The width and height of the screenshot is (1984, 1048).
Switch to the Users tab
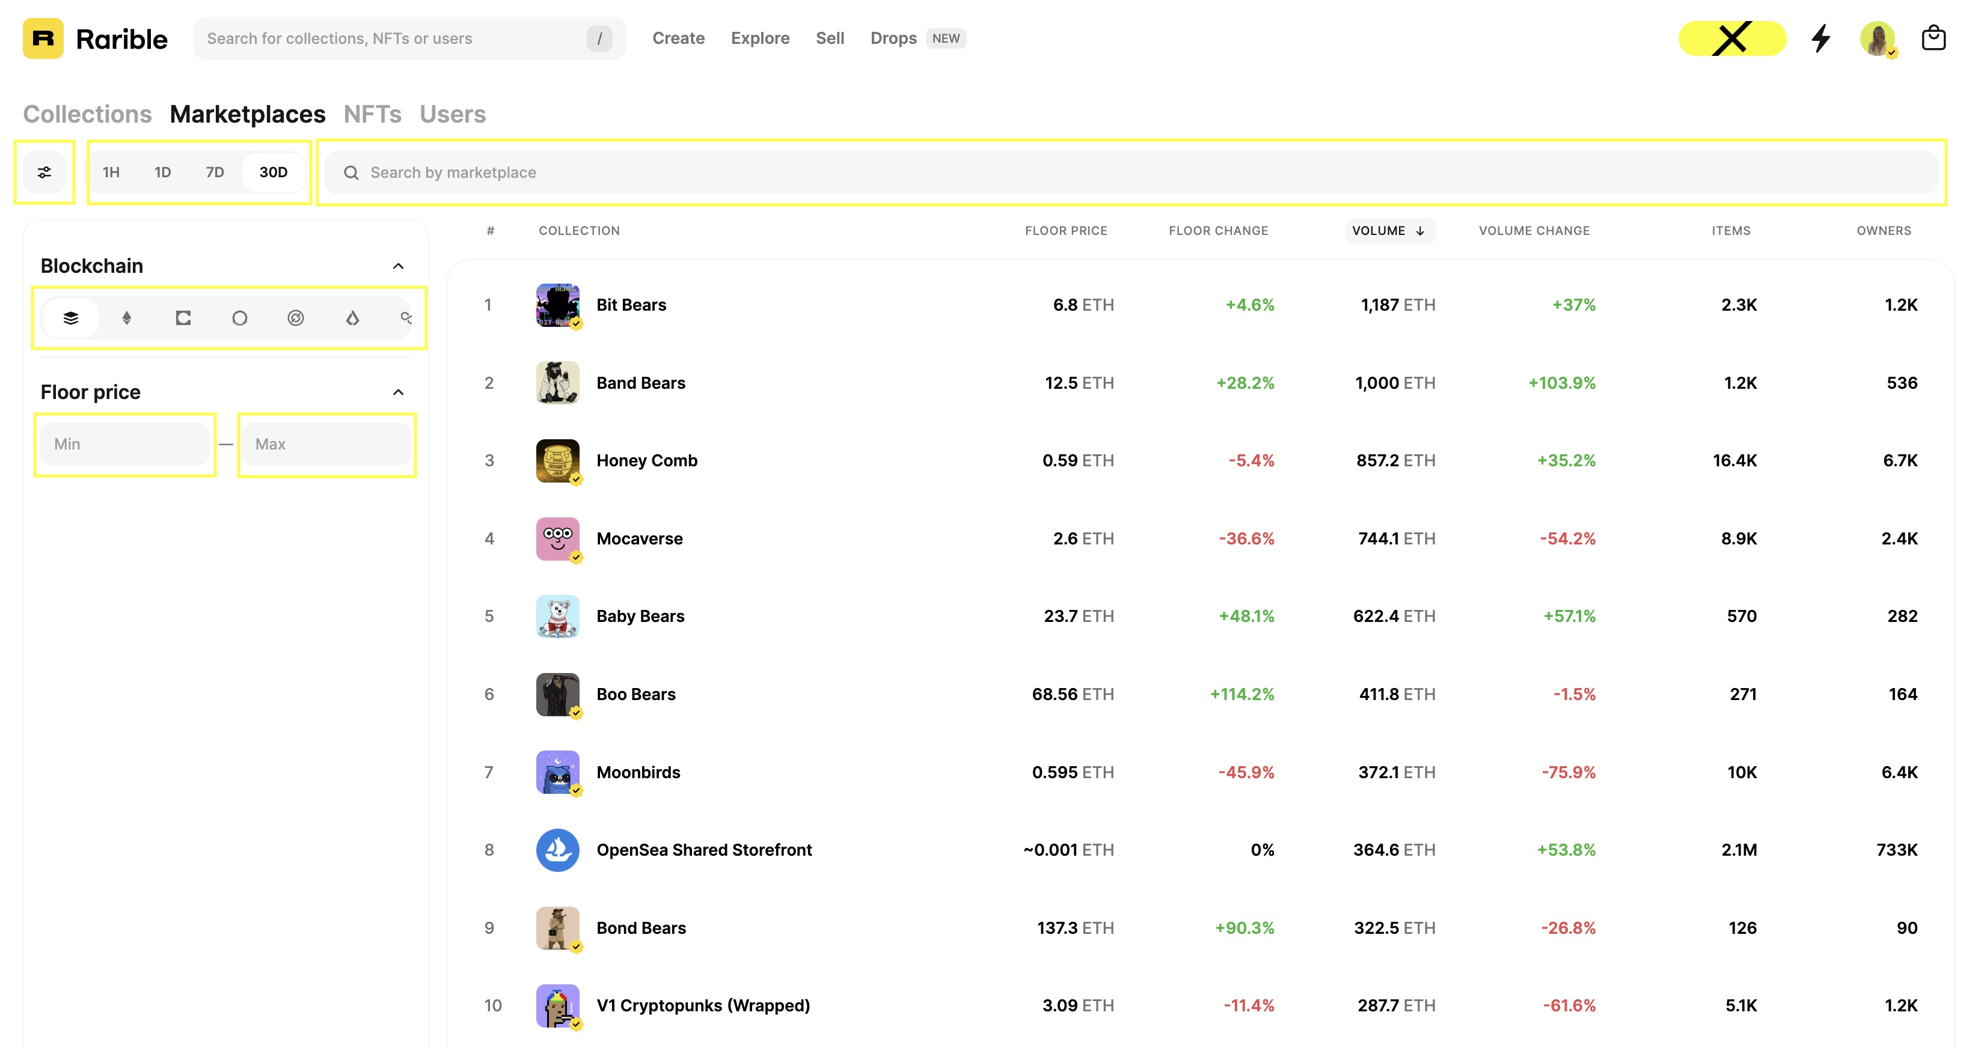pos(452,114)
